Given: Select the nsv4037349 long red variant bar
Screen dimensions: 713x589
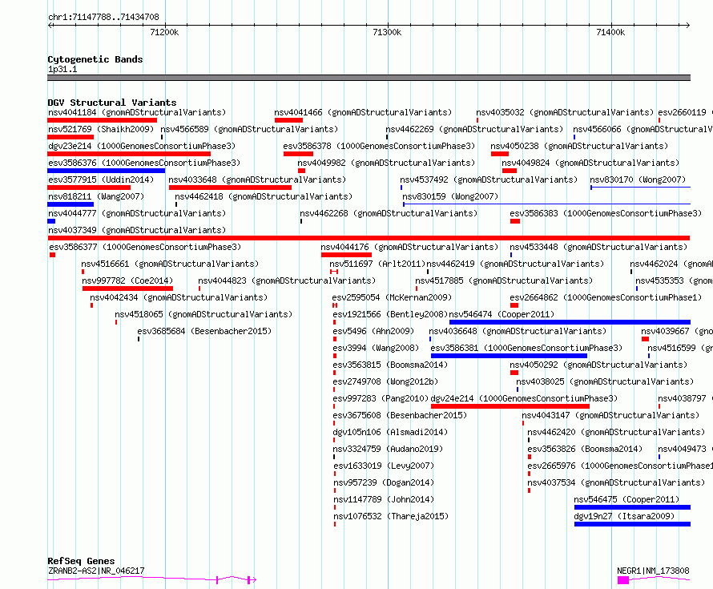Looking at the screenshot, I should point(369,238).
